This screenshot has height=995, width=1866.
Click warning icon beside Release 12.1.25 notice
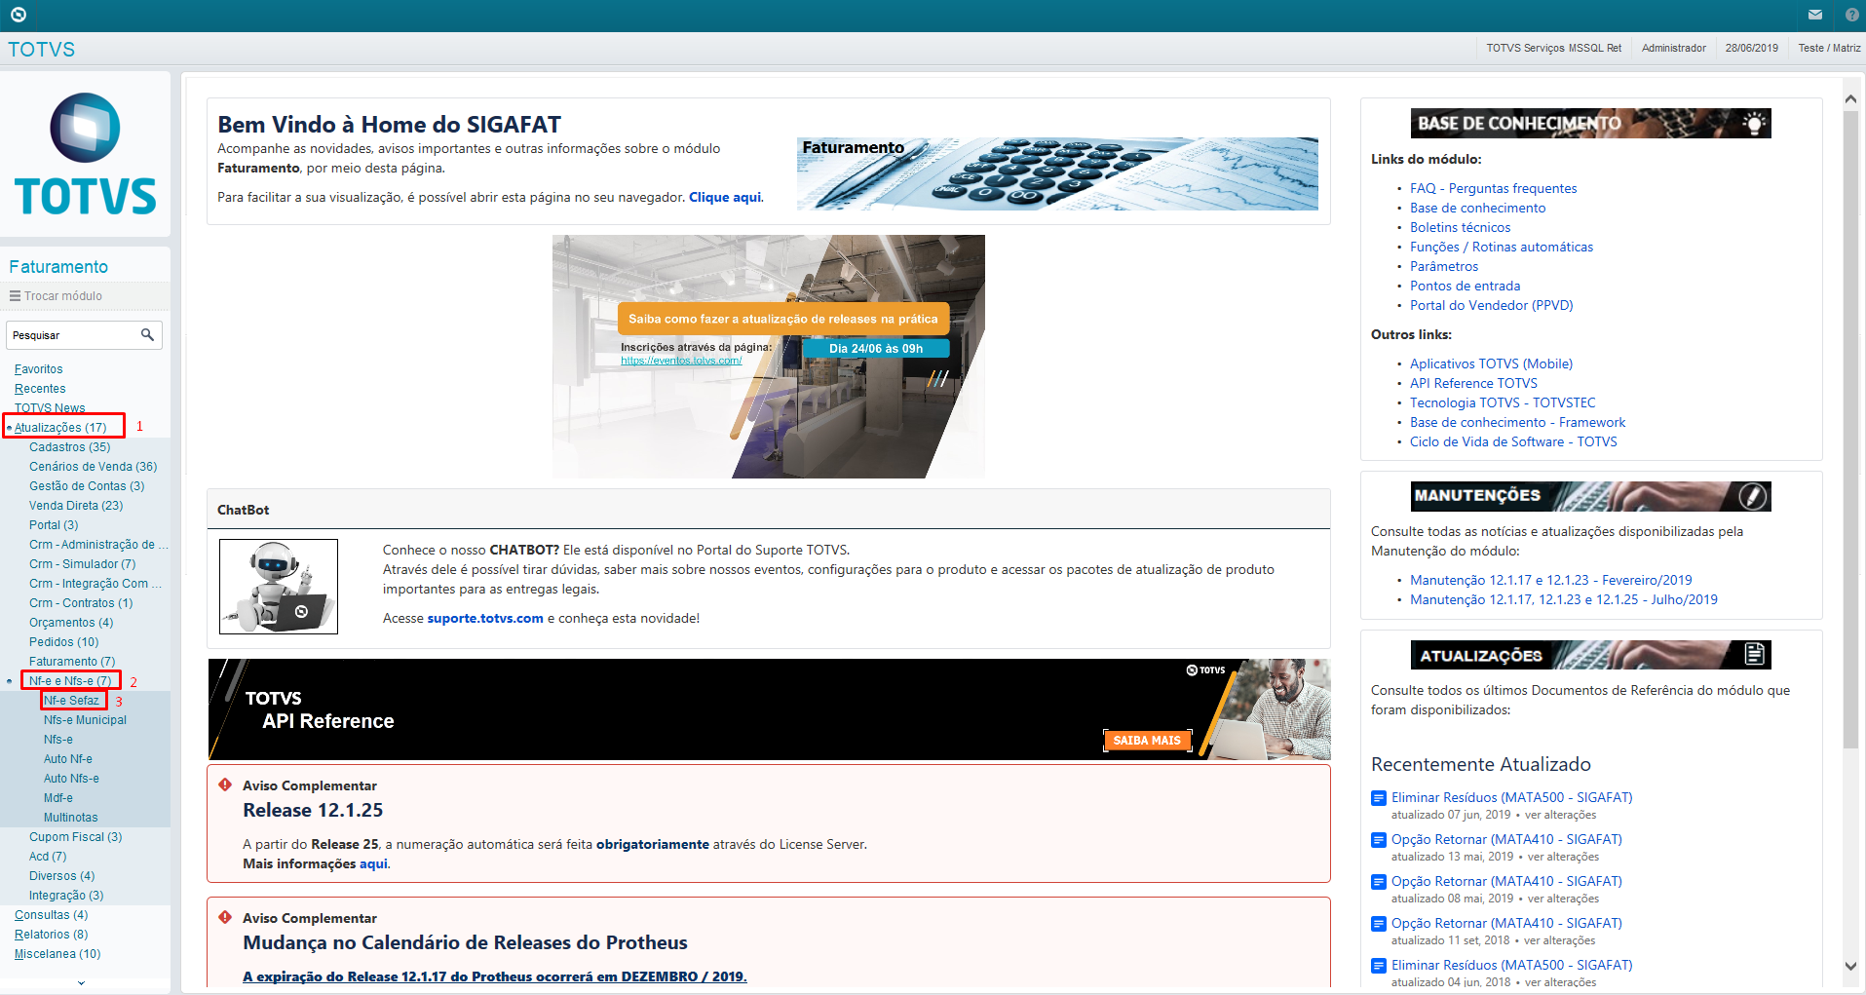[x=225, y=785]
